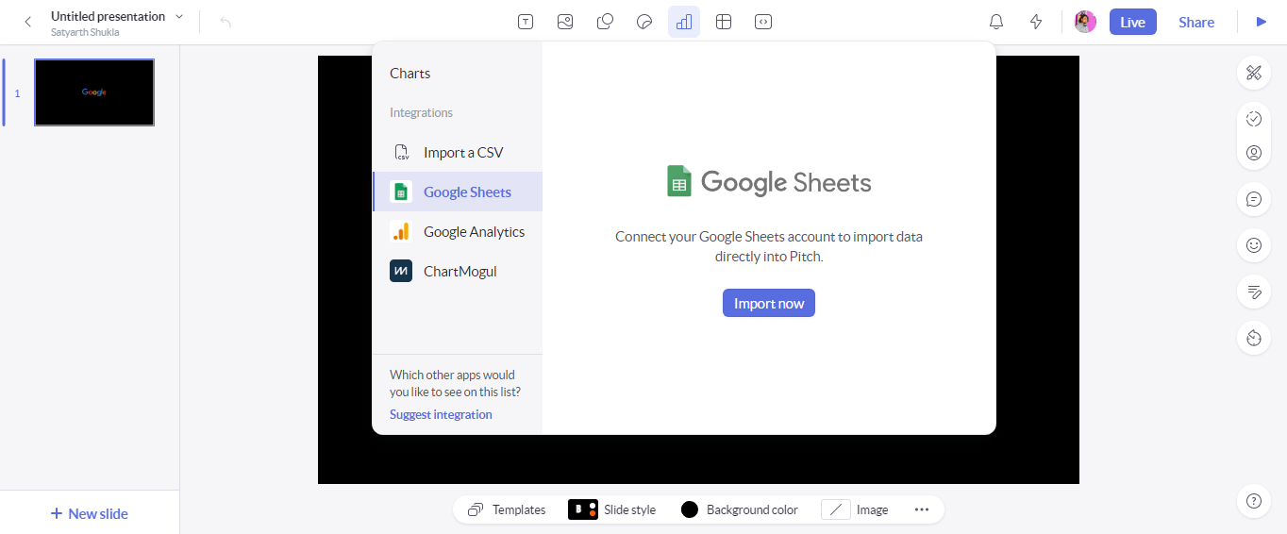Click the Live button
Image resolution: width=1287 pixels, height=534 pixels.
(x=1132, y=22)
